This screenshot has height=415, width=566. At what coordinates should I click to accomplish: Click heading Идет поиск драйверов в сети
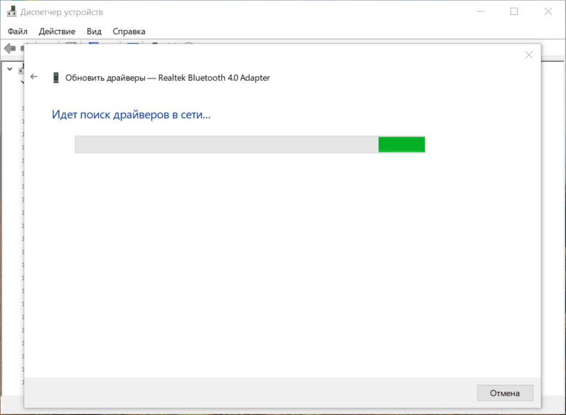tap(131, 114)
